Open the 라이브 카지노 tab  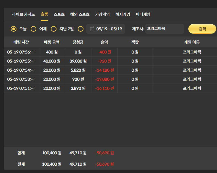(x=23, y=14)
